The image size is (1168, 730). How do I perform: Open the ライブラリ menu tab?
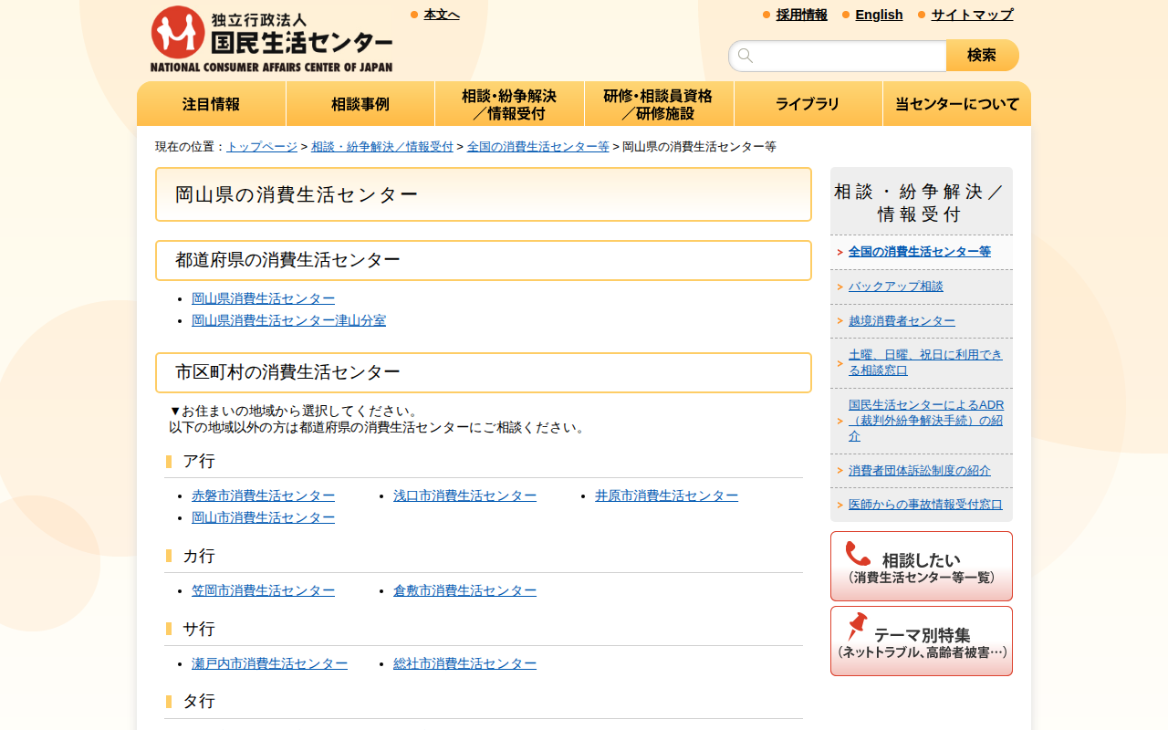pos(808,104)
